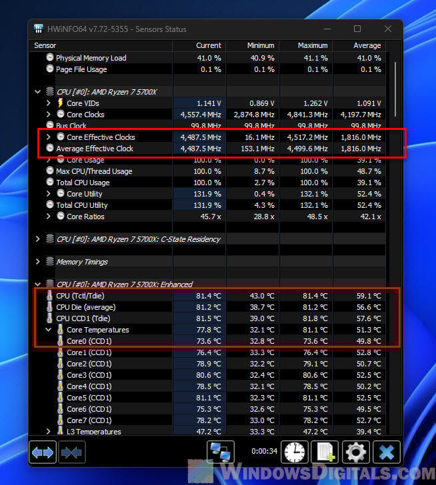Click the C-State Residency chip icon
This screenshot has width=436, height=485.
[x=50, y=239]
